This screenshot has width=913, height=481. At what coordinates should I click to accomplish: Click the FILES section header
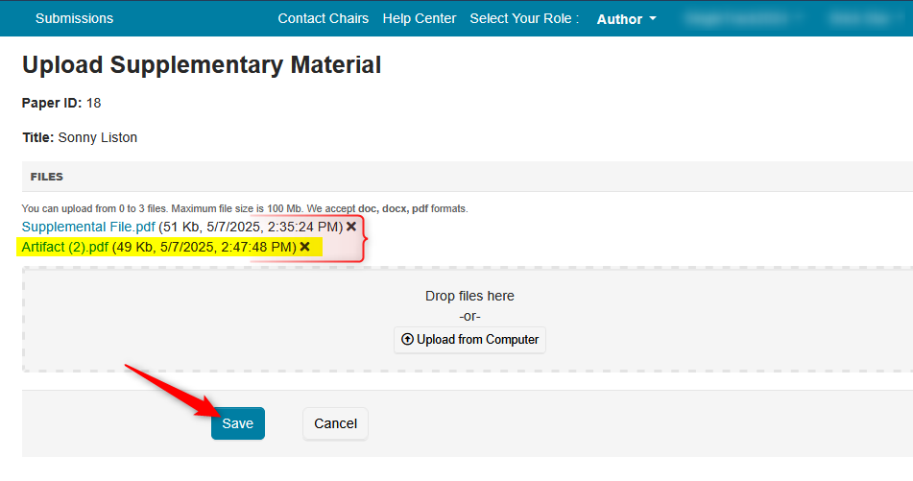click(x=47, y=178)
